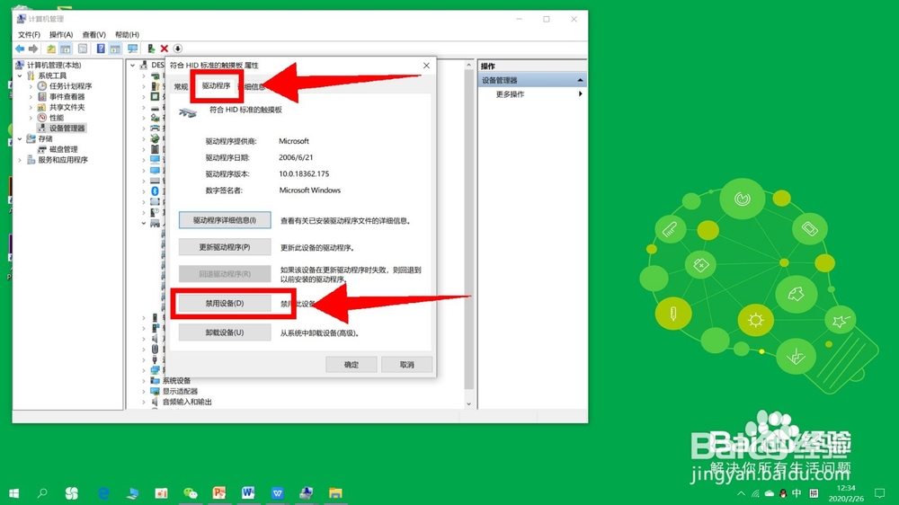899x505 pixels.
Task: Toggle the Show/Hide action pane icon
Action: tap(115, 49)
